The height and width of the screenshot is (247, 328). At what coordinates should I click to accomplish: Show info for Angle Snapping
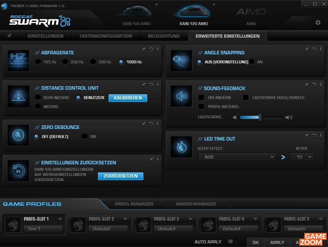coord(321,49)
